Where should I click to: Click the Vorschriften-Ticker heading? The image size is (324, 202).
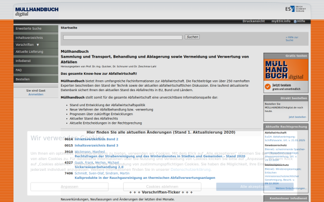click(161, 192)
